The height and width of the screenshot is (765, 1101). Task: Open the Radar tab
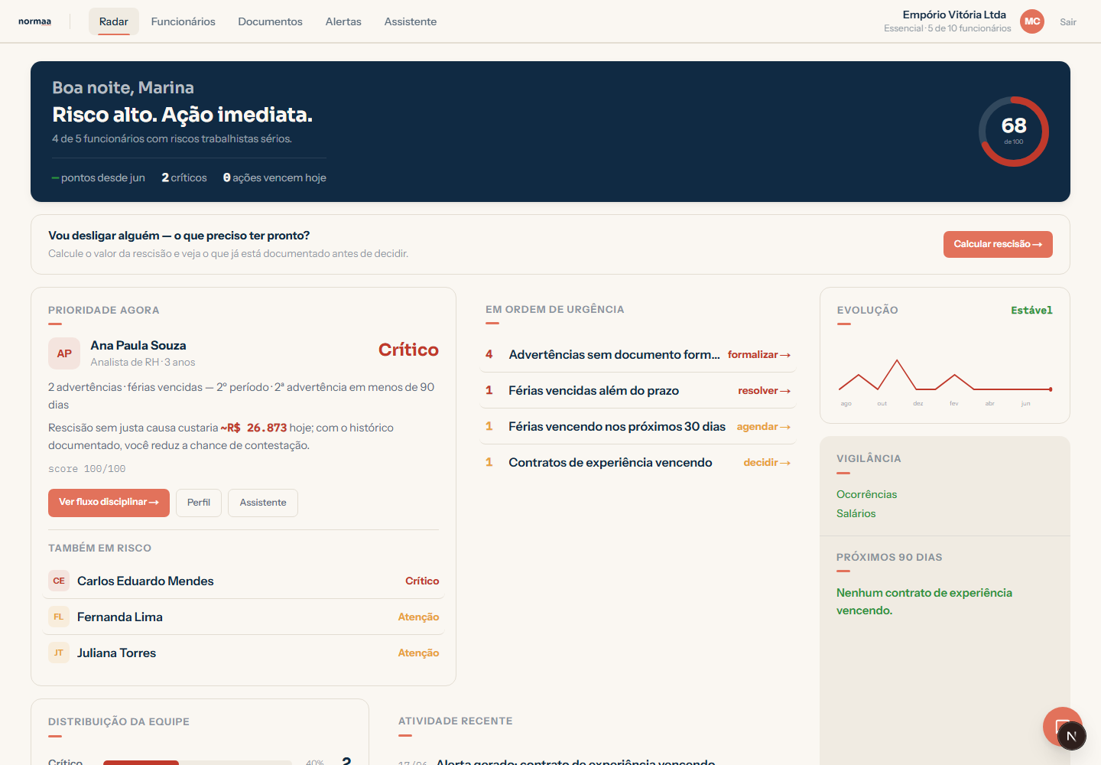pos(114,21)
